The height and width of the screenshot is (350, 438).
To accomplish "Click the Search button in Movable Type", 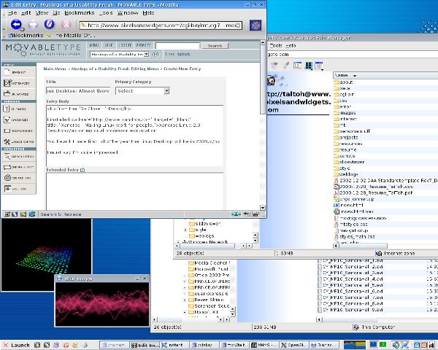I will click(x=215, y=45).
